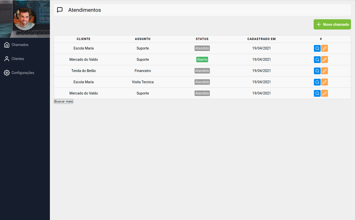Edit the Visita Tecnica ticket

324,82
